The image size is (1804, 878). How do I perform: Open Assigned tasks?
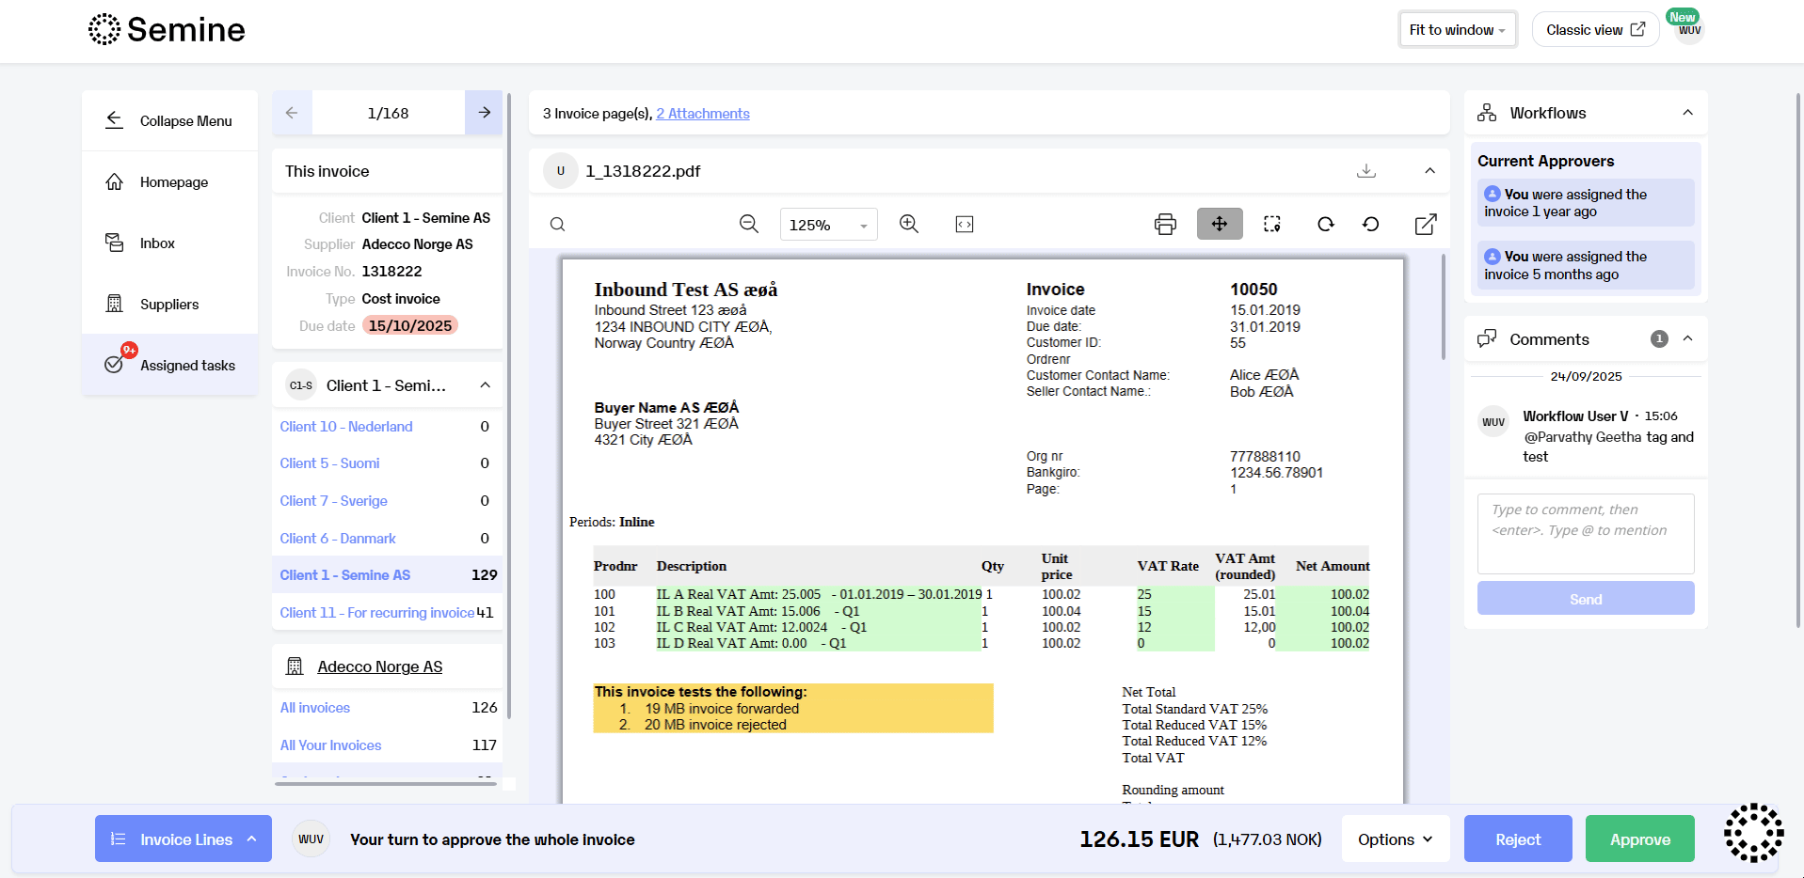pos(186,365)
